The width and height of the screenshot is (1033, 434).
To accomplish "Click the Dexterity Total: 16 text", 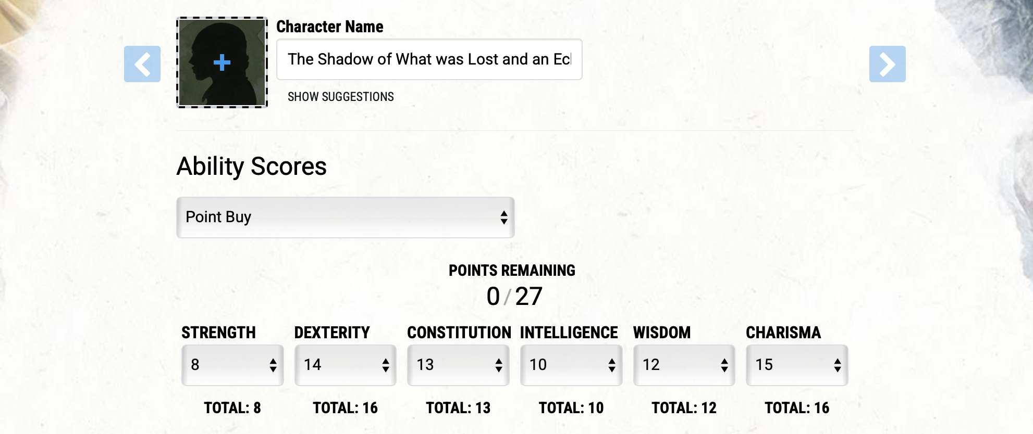I will pyautogui.click(x=345, y=408).
